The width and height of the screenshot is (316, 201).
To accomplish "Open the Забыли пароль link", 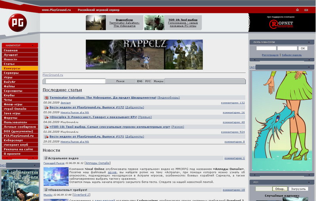I will coord(292,55).
